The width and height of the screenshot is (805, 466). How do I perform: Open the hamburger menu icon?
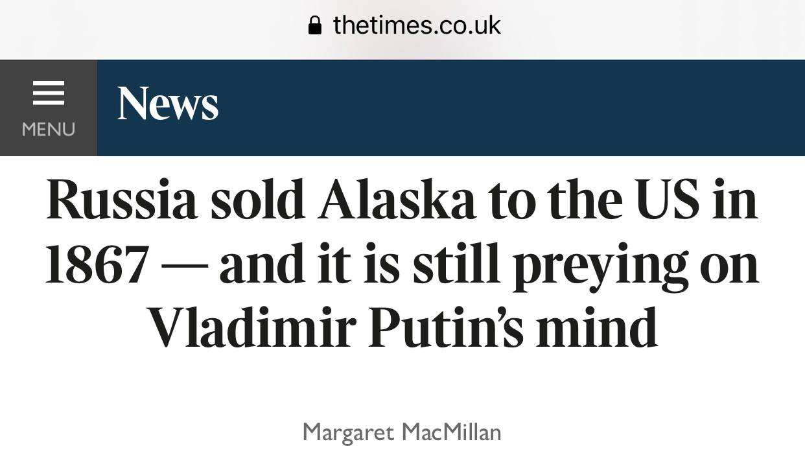(x=49, y=93)
